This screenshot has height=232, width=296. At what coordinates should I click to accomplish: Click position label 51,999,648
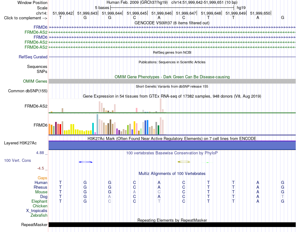211,13
